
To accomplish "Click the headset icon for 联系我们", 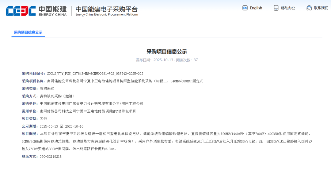I will point(309,8).
